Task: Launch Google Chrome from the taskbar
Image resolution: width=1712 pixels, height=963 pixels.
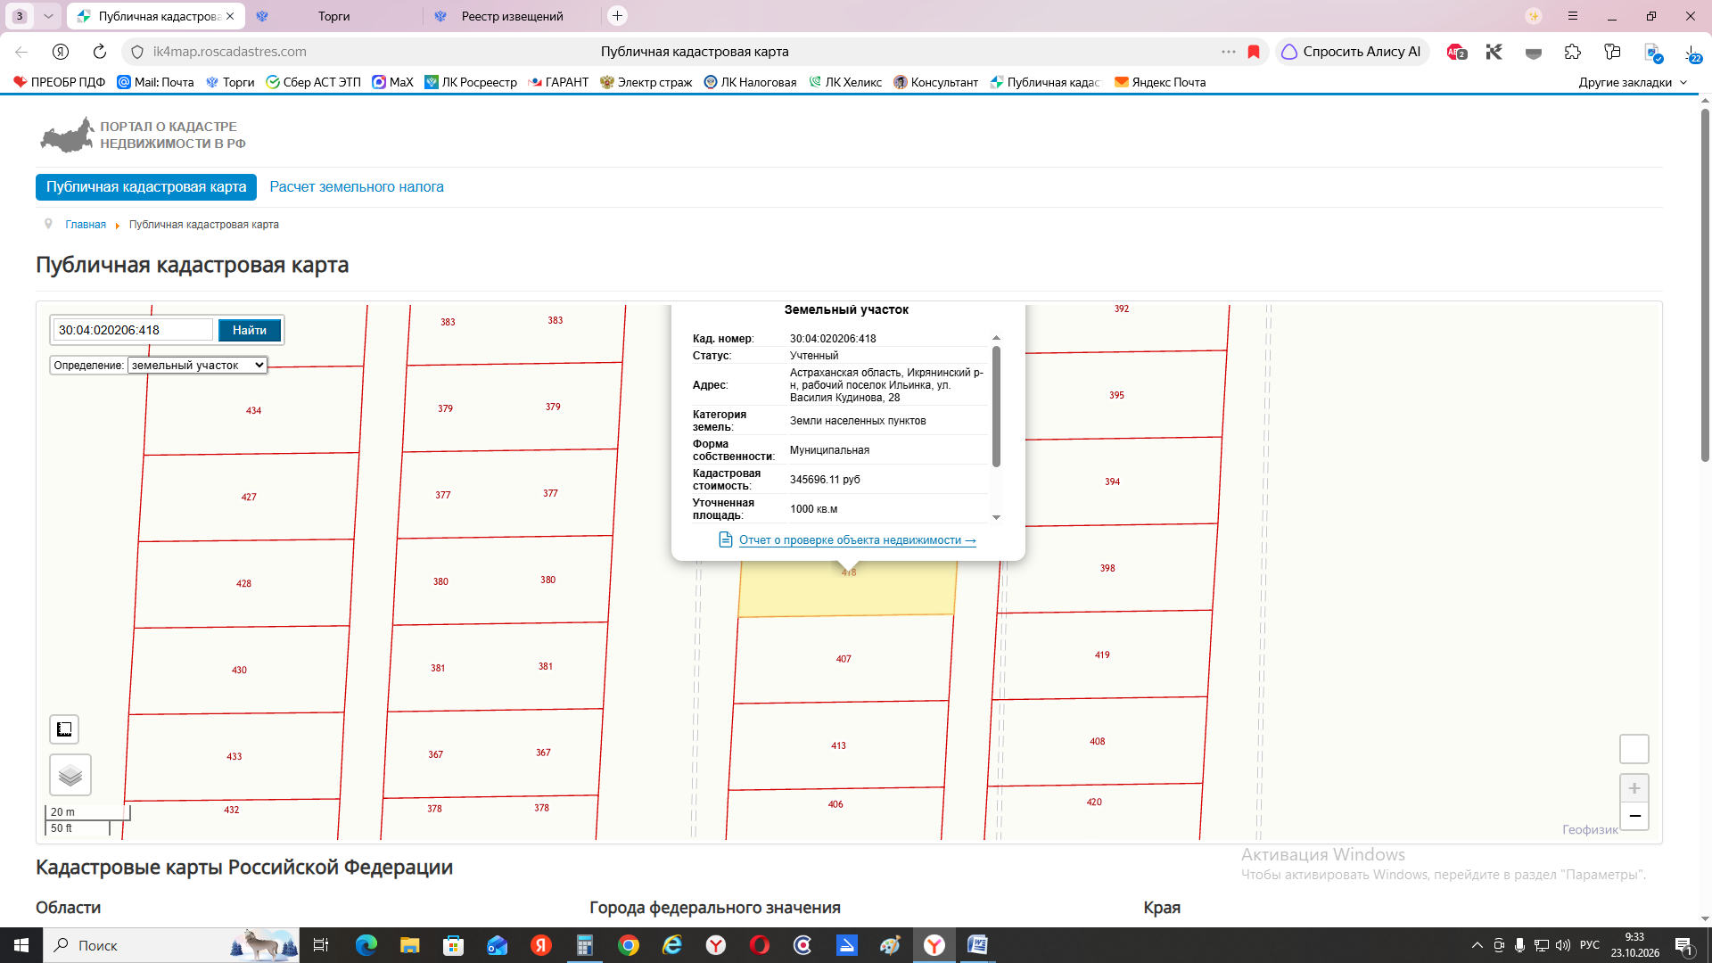Action: (x=629, y=945)
